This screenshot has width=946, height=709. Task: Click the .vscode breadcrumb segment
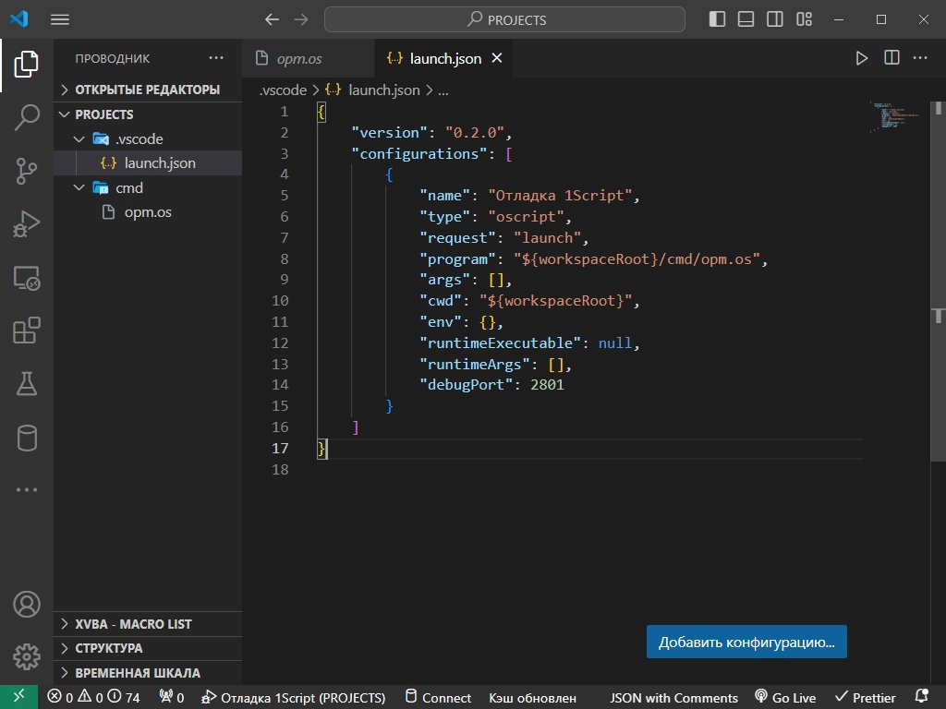pyautogui.click(x=283, y=90)
